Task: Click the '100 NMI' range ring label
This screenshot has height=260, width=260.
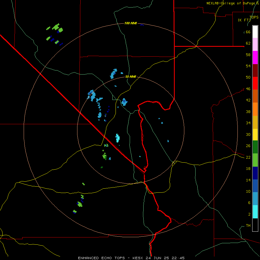Action: pyautogui.click(x=131, y=23)
